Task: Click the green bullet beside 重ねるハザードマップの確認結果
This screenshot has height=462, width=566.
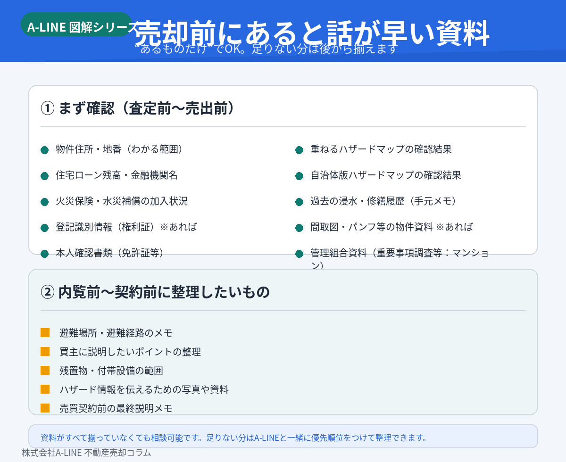Action: point(299,150)
